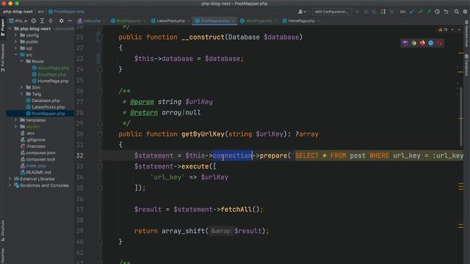Open Structure tool window
Image resolution: width=470 pixels, height=264 pixels.
coord(3,230)
